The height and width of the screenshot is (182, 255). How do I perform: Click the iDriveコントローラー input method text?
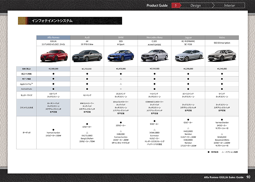121,102
